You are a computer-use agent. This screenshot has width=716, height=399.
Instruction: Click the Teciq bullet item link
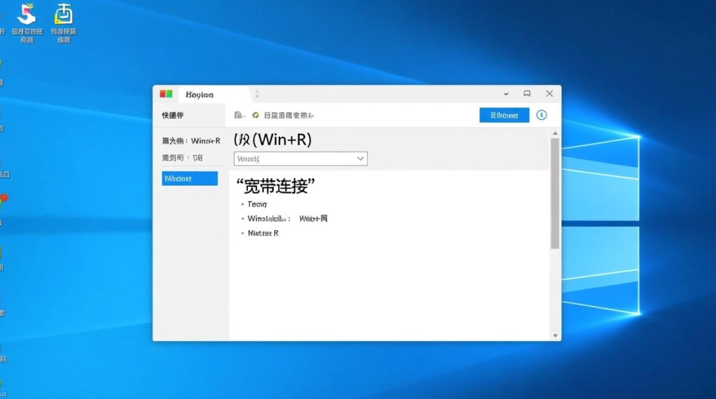coord(257,204)
